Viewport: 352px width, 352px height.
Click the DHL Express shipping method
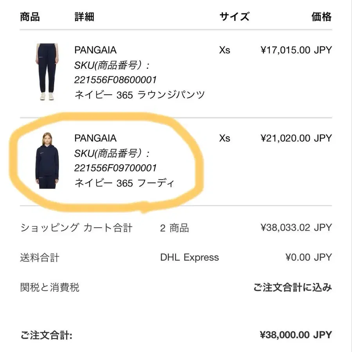(190, 257)
